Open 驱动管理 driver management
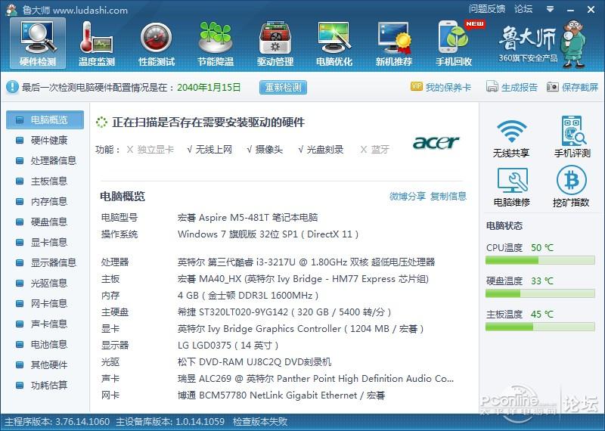 click(x=275, y=44)
